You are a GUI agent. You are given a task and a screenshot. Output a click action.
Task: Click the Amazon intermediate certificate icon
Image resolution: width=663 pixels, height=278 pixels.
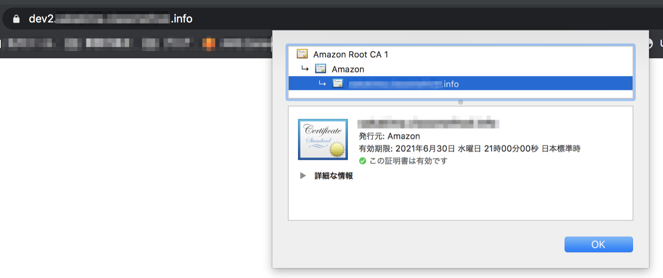coord(321,69)
